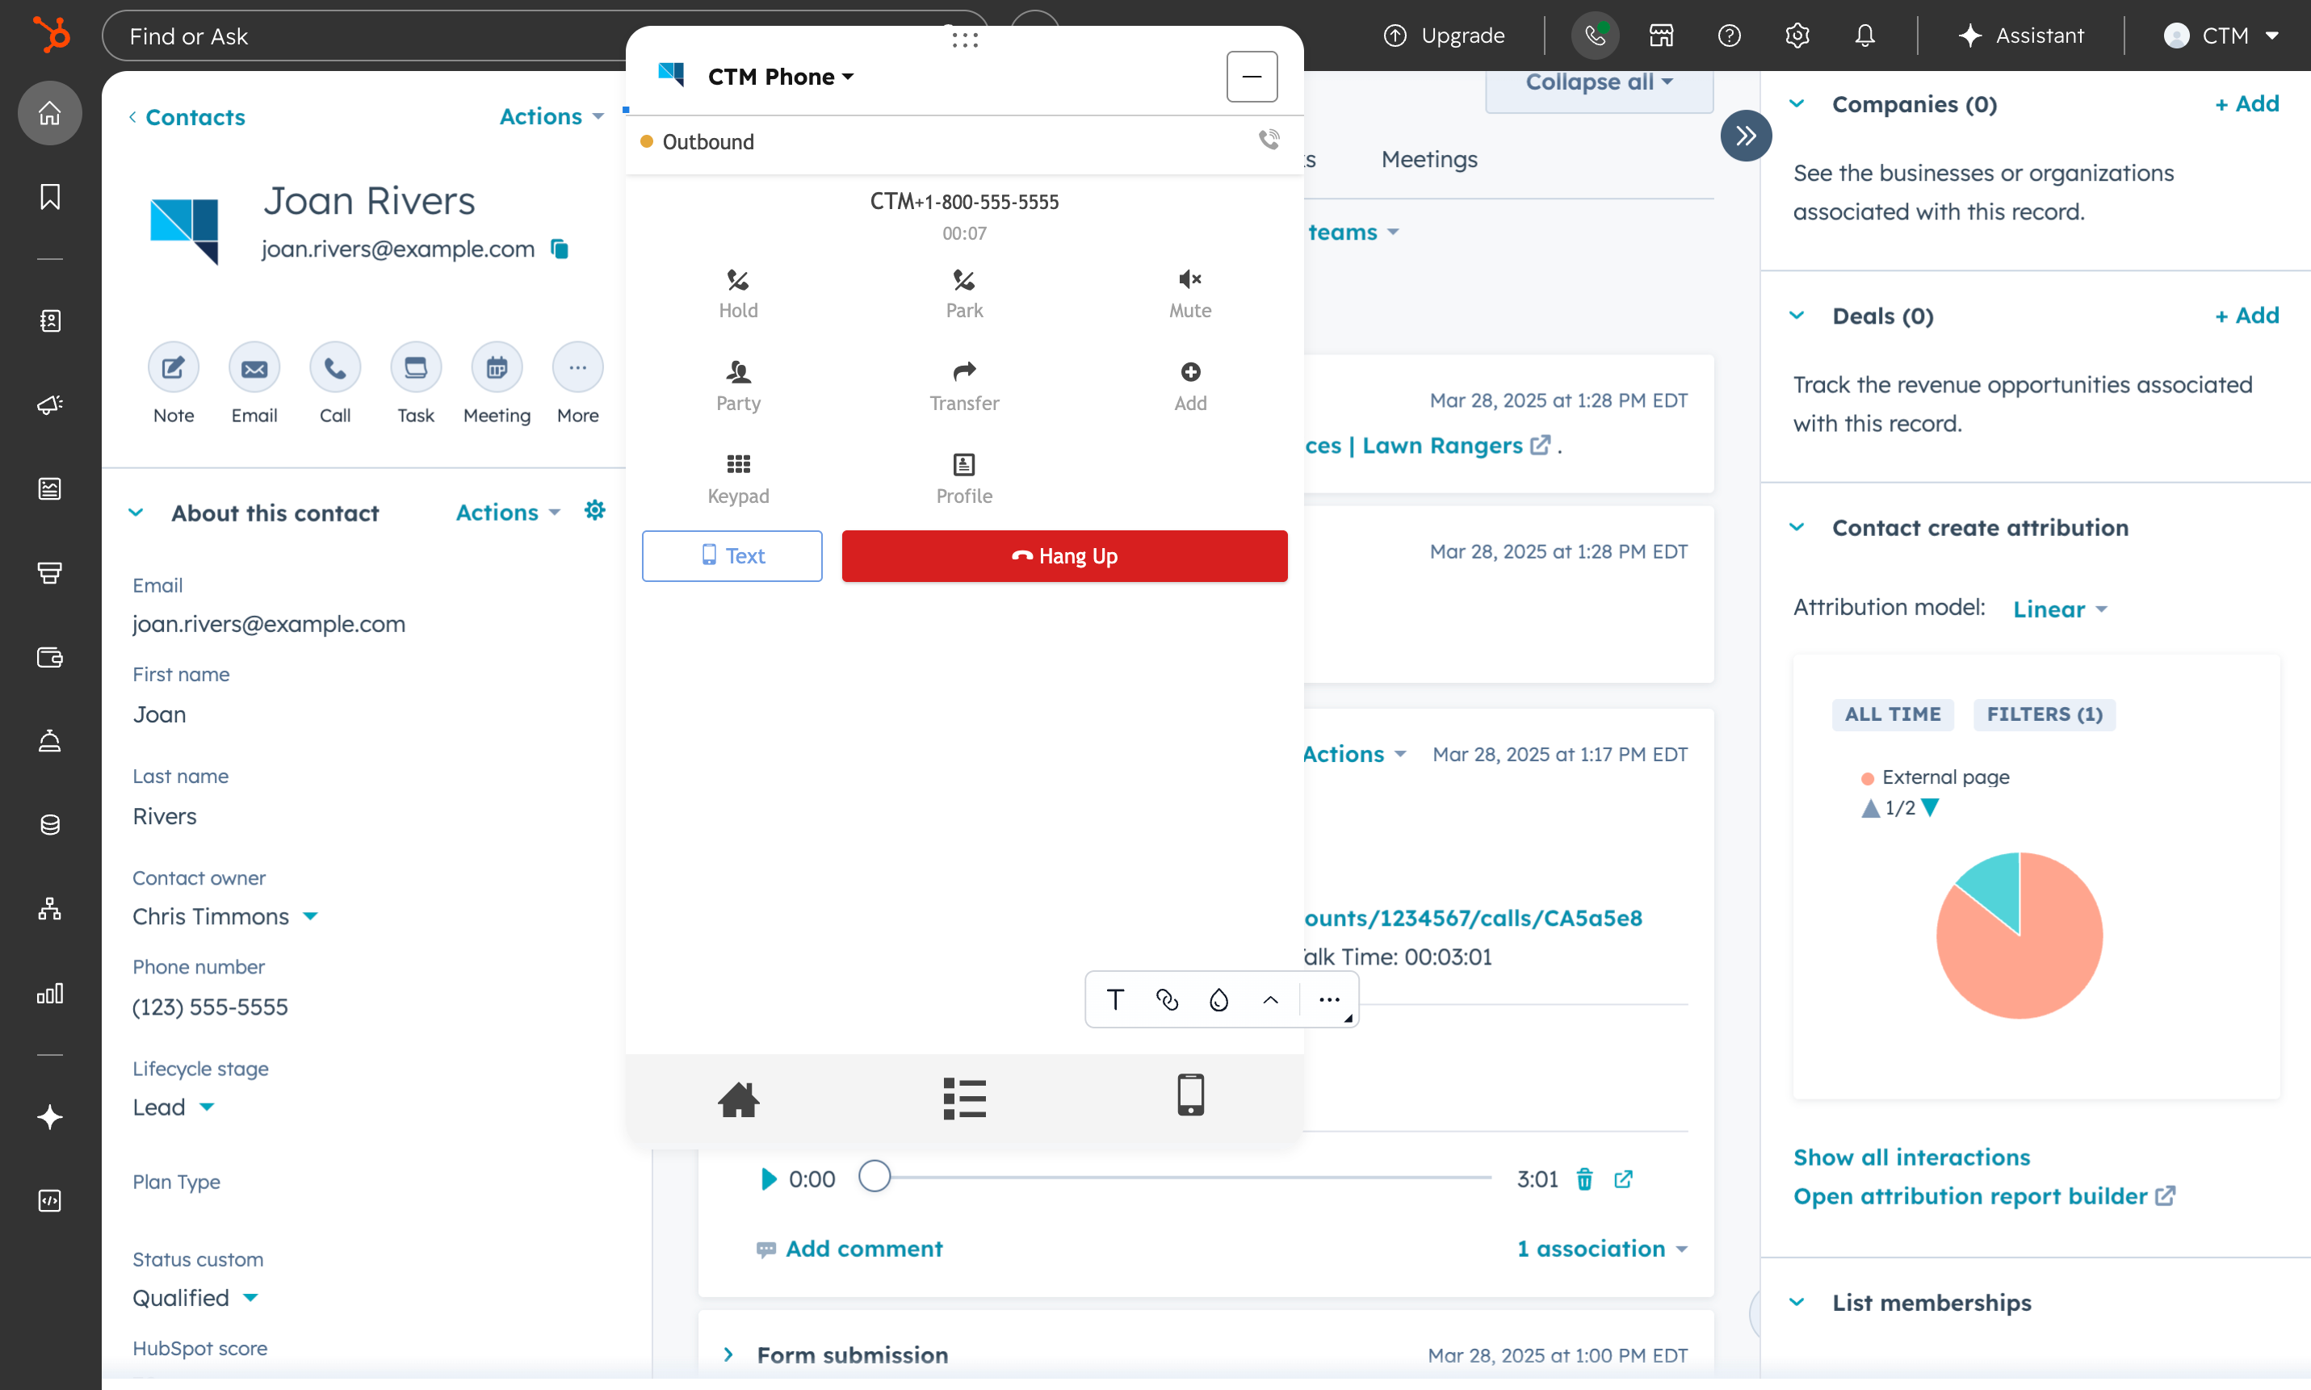This screenshot has height=1390, width=2311.
Task: Delete the call recording with trash icon
Action: pyautogui.click(x=1584, y=1179)
